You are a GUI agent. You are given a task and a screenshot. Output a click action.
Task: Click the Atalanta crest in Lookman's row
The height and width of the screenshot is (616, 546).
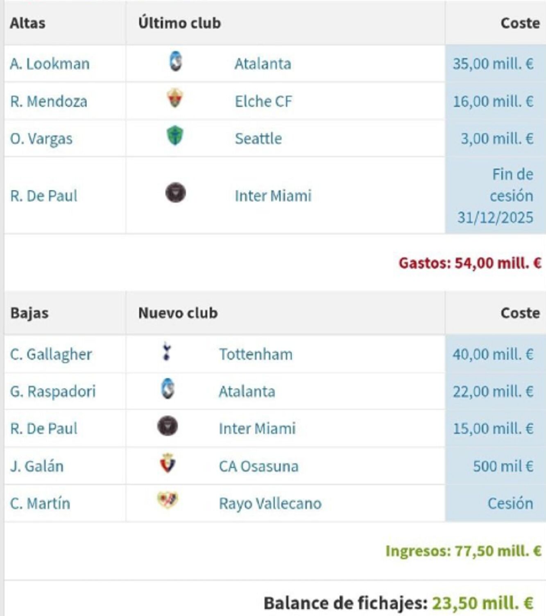[176, 62]
